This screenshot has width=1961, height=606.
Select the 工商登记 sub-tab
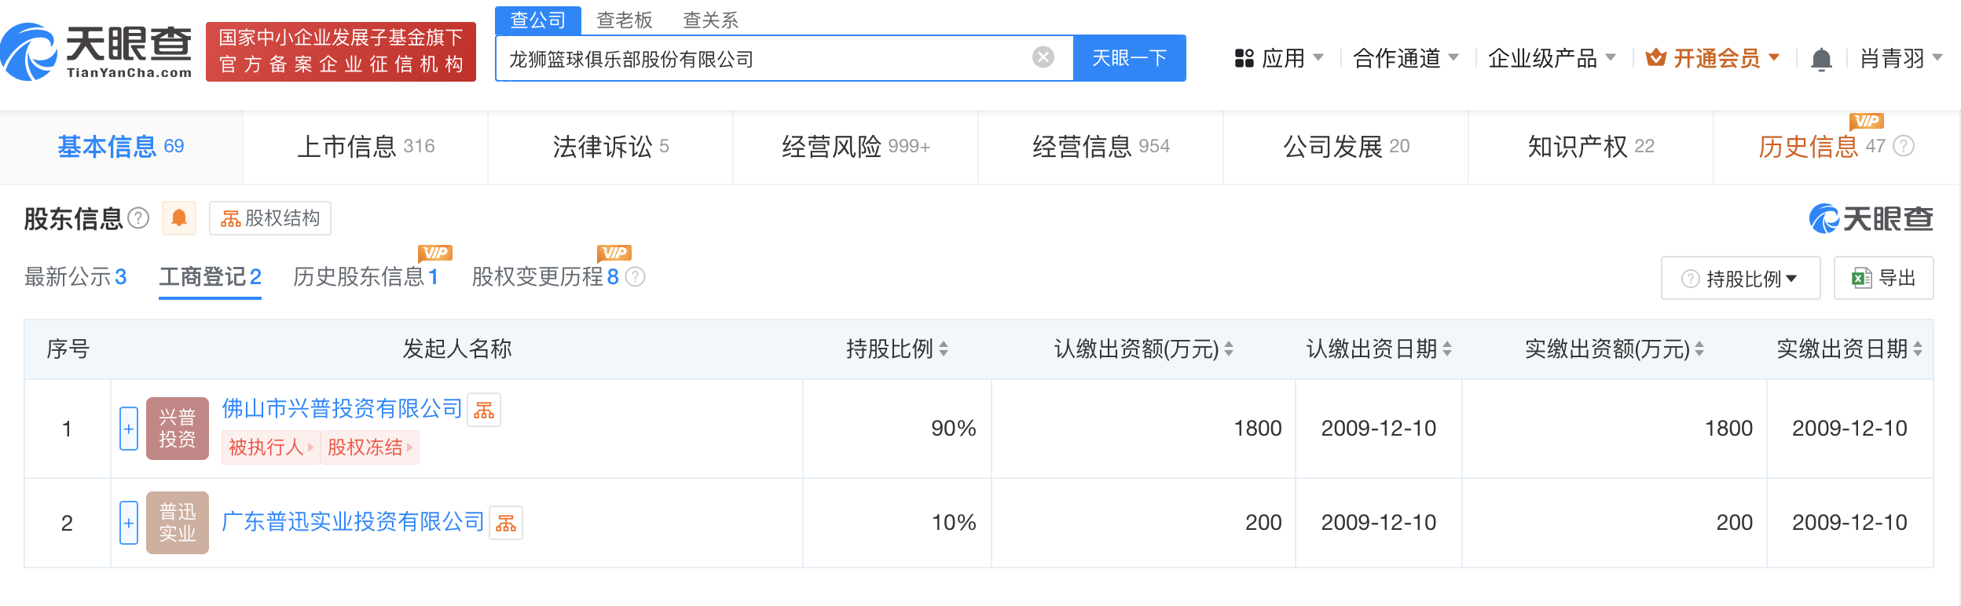coord(210,276)
